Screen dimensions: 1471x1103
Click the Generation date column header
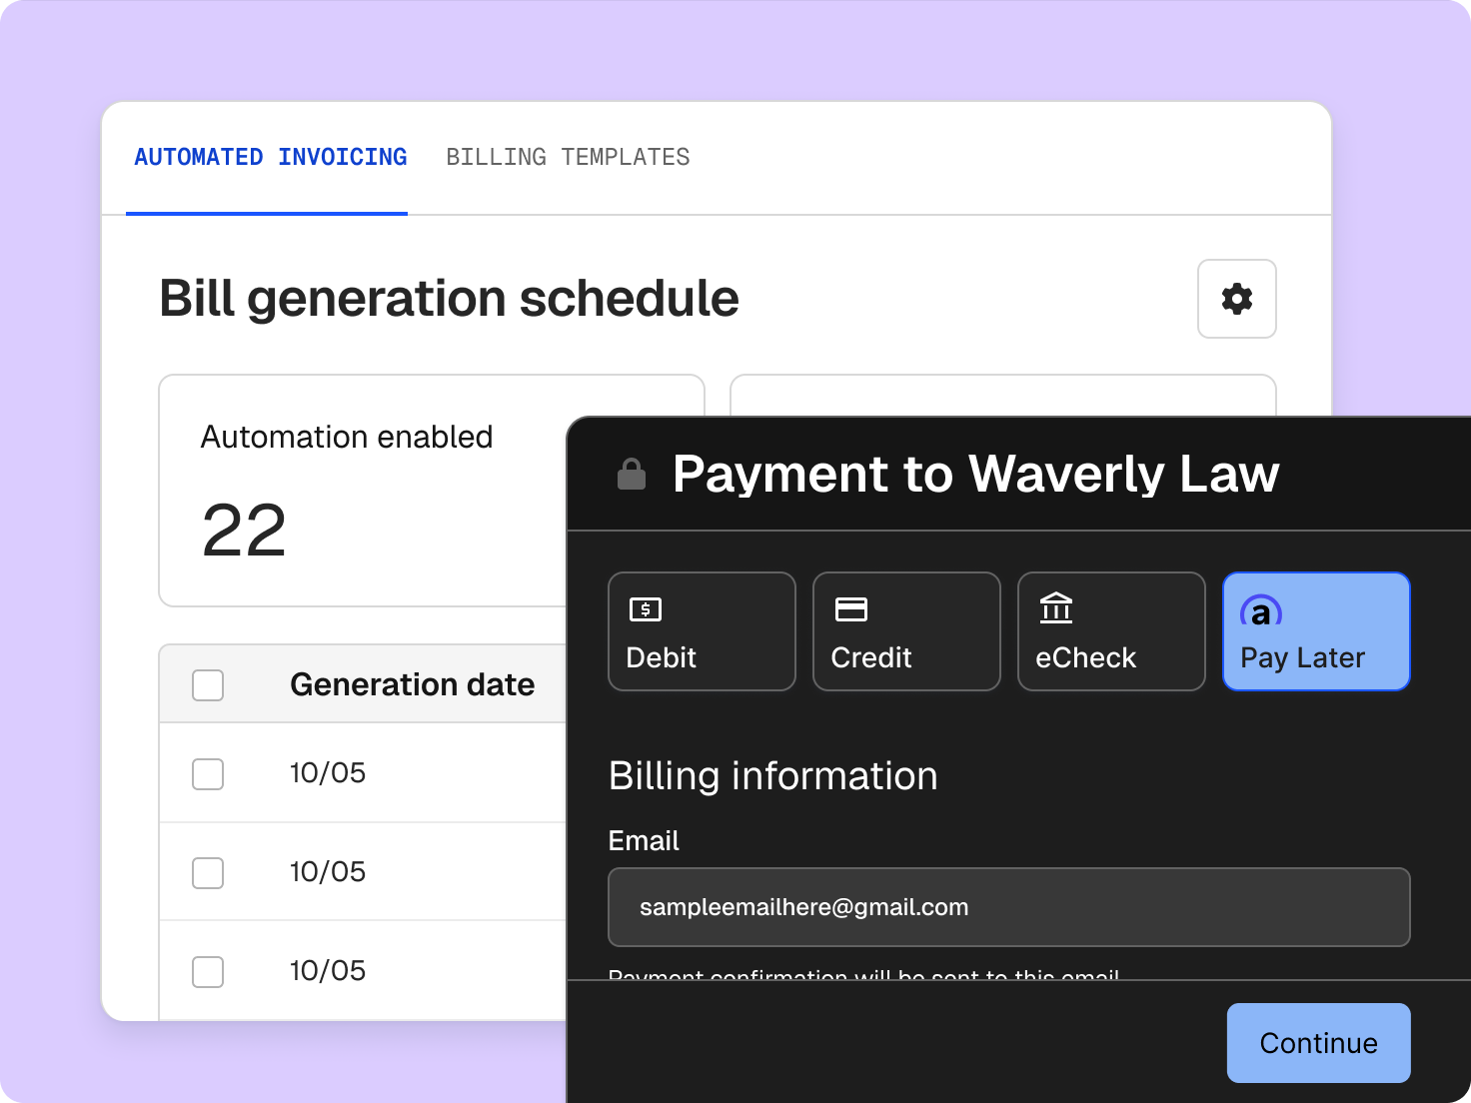pyautogui.click(x=413, y=684)
